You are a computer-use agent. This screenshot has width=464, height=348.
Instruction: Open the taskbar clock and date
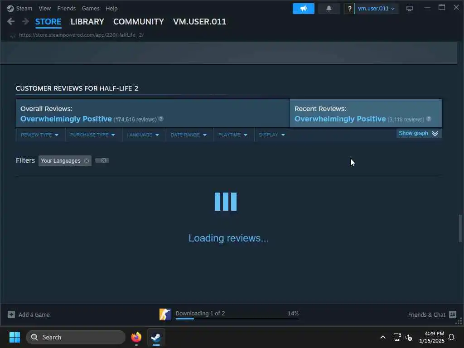[x=432, y=337]
